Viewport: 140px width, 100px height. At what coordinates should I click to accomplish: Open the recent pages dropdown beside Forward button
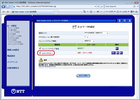click(x=11, y=7)
